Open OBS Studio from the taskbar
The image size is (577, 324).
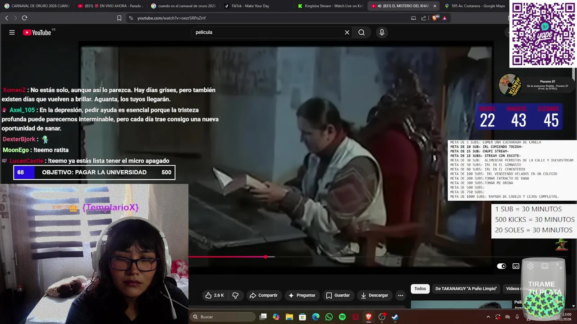[382, 317]
